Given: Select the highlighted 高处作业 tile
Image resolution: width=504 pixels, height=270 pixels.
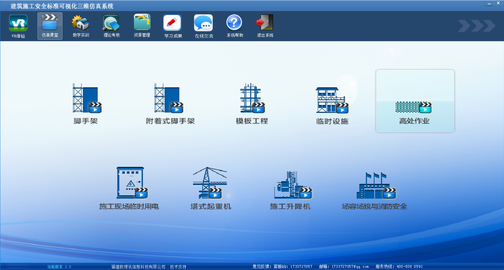Looking at the screenshot, I should click(x=415, y=101).
